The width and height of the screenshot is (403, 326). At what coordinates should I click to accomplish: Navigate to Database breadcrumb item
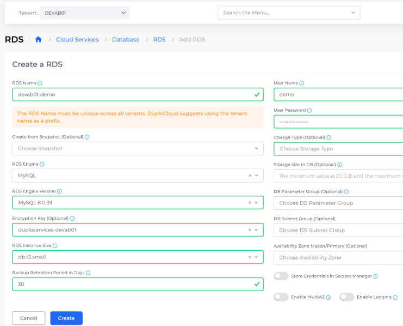pyautogui.click(x=126, y=40)
